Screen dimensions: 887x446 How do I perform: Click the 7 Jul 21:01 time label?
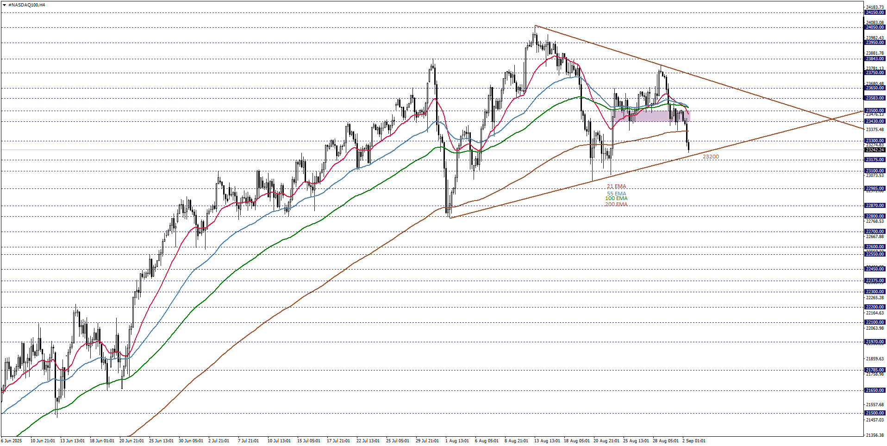tap(248, 441)
